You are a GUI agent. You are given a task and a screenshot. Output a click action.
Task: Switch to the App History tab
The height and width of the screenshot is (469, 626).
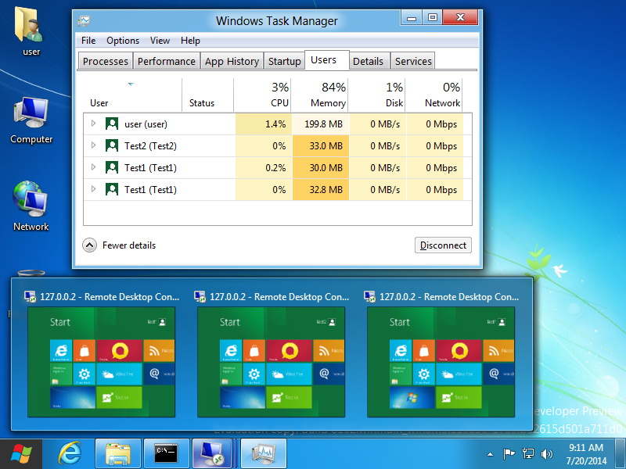(232, 61)
